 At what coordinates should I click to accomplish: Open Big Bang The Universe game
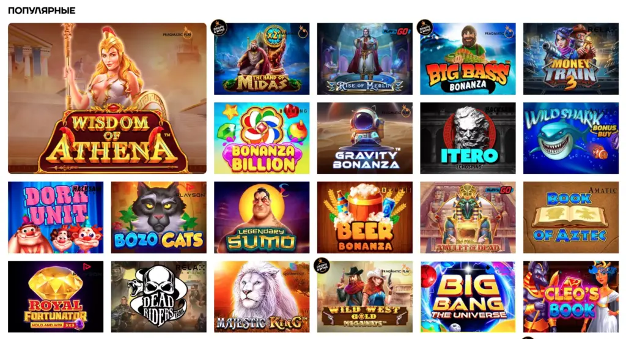coord(468,297)
